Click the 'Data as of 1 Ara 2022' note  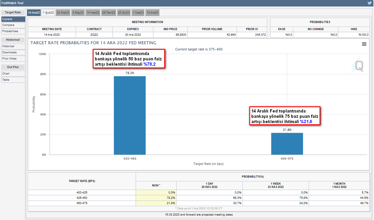pos(199,209)
